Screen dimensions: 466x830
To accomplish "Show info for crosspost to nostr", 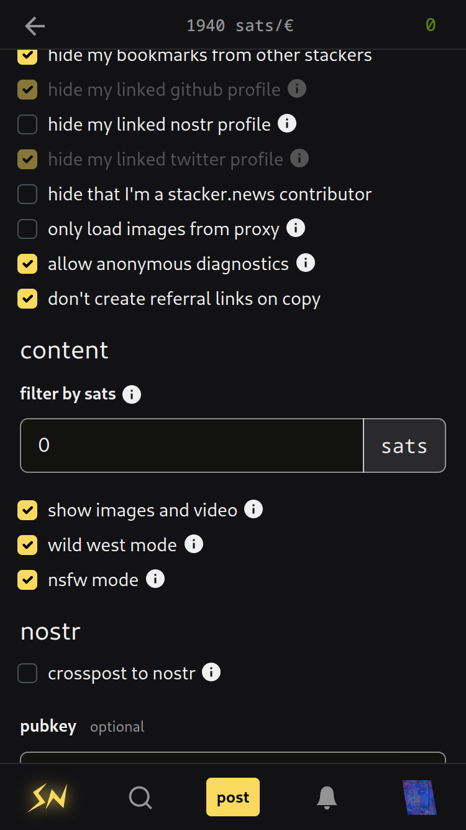I will click(211, 673).
